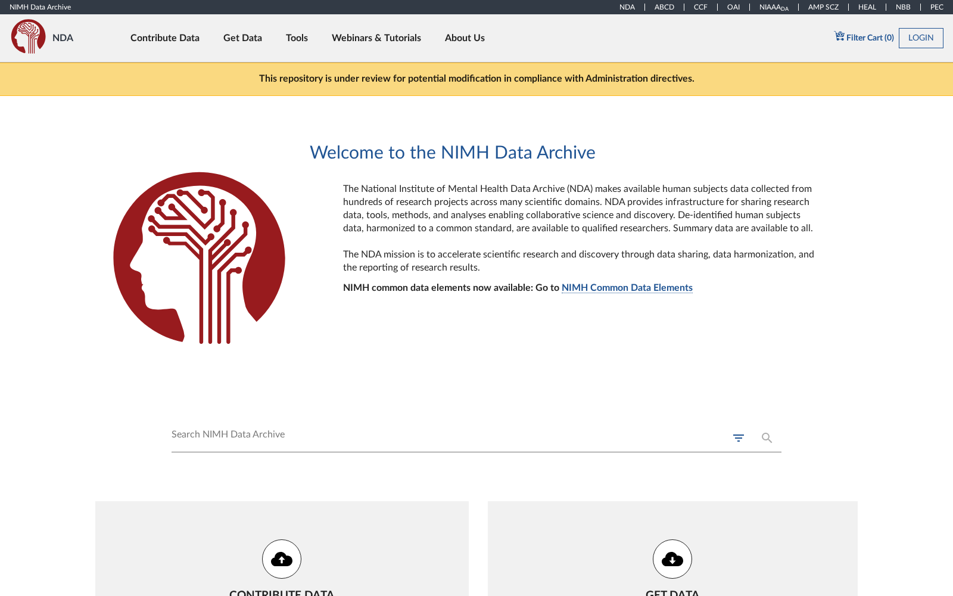
Task: Go to CCF link in top bar
Action: (x=700, y=7)
